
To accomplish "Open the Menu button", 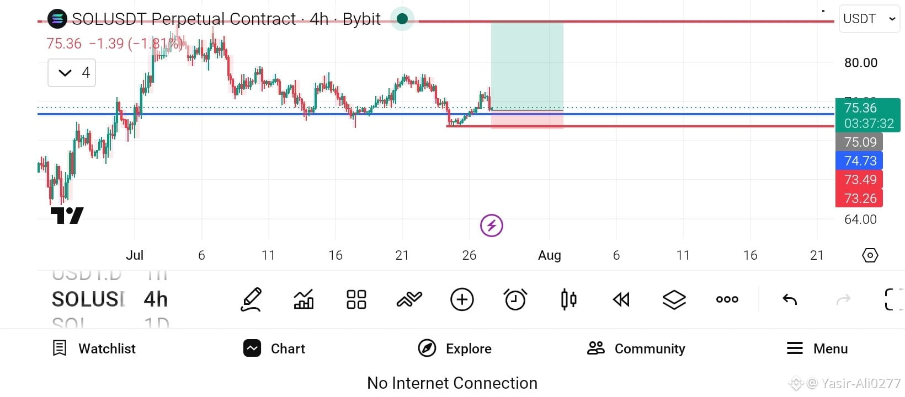I will (817, 348).
